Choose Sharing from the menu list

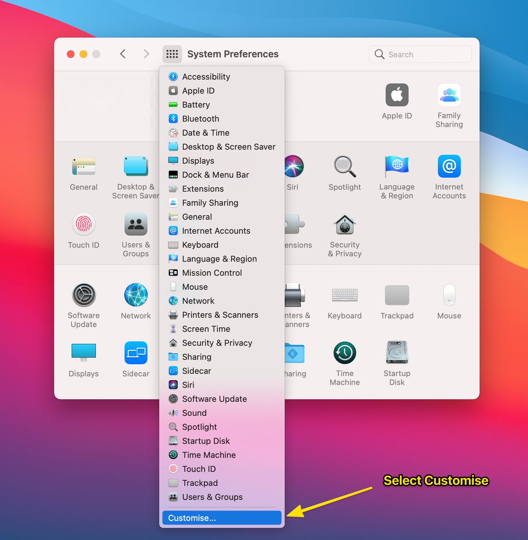click(x=222, y=357)
